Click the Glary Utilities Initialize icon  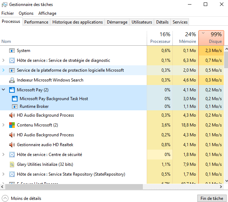[12, 164]
